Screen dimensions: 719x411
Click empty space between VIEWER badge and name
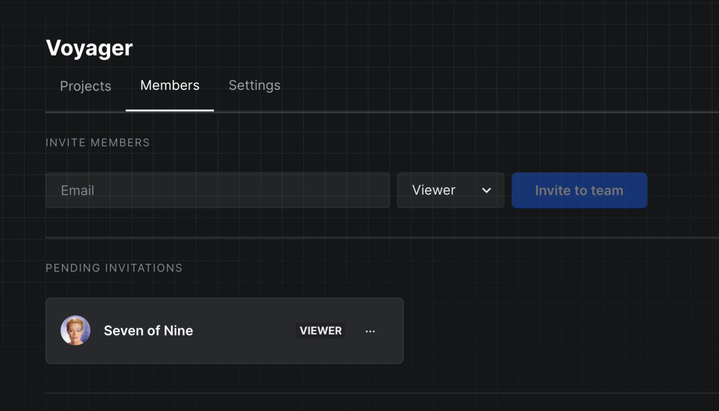coord(244,331)
